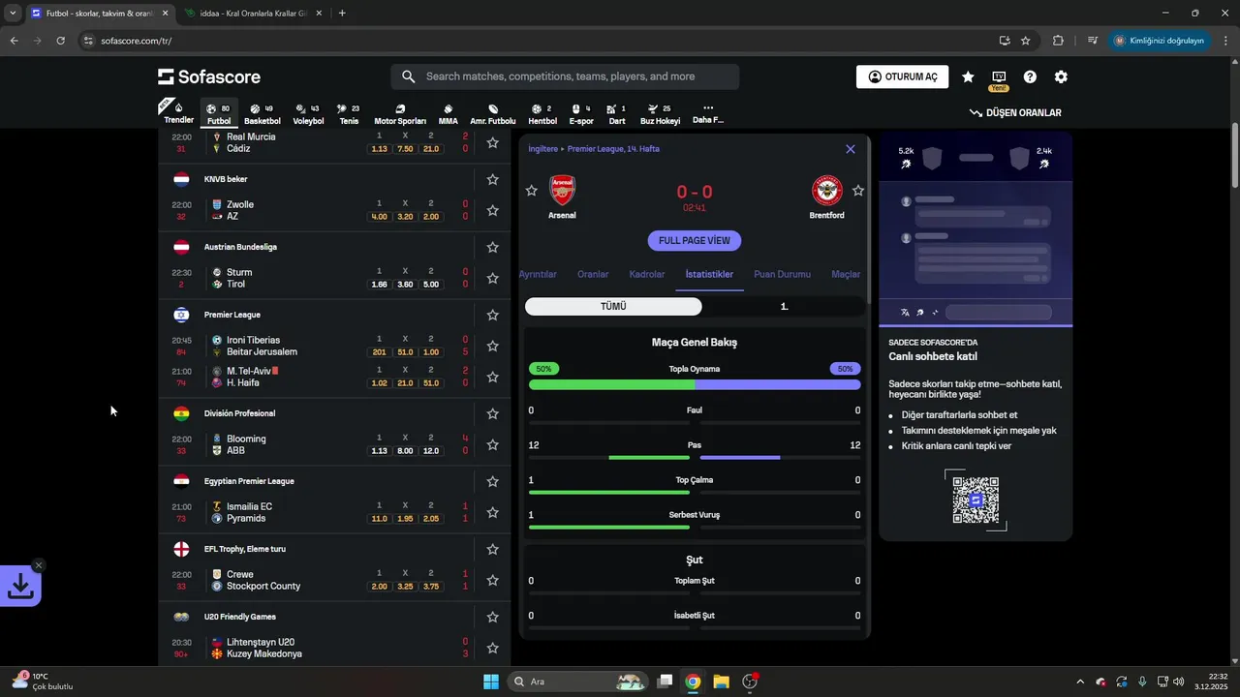Favorite the Crewe vs Stockport match
The image size is (1240, 697).
click(x=492, y=580)
